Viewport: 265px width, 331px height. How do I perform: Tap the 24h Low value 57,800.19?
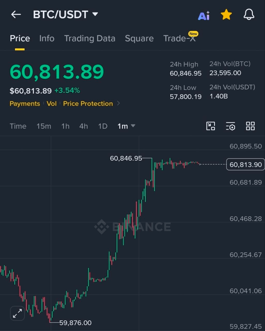pyautogui.click(x=186, y=97)
